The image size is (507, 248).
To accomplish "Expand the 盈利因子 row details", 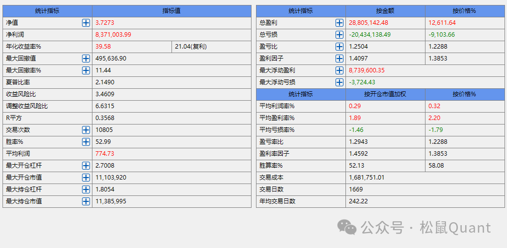I will 339,59.
